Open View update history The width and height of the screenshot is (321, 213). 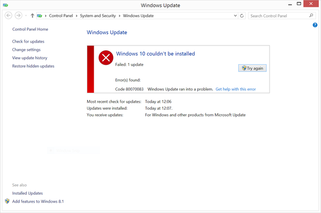point(30,58)
